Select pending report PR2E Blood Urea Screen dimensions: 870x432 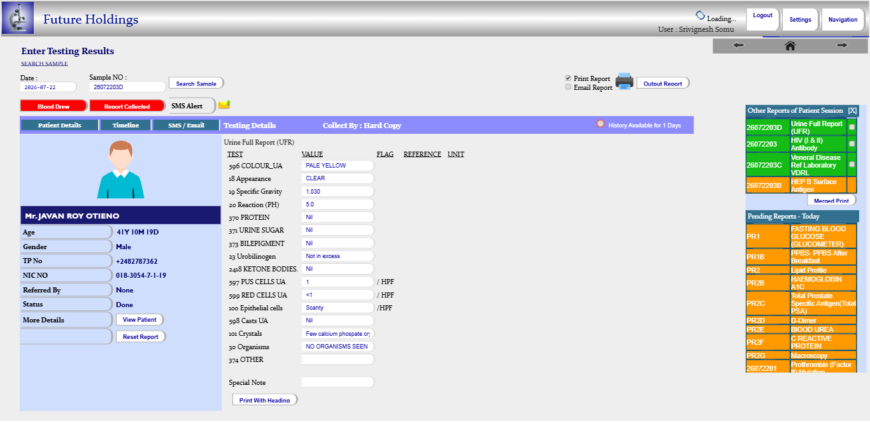(x=801, y=329)
